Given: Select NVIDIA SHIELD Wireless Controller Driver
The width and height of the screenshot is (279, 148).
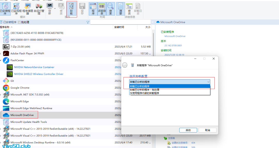Looking at the screenshot, I should (x=38, y=74).
